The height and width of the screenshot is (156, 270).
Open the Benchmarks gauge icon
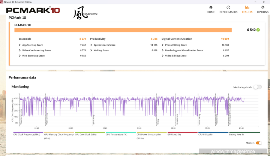[x=228, y=7]
